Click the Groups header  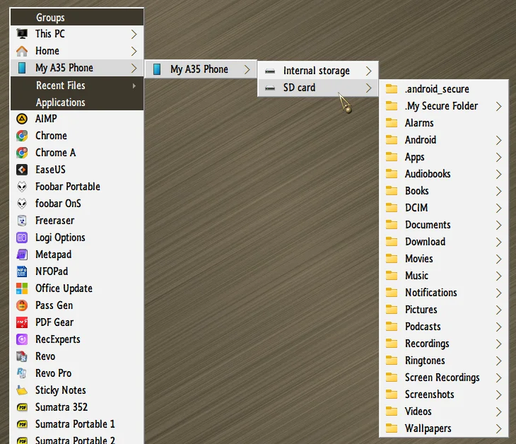[x=77, y=17]
